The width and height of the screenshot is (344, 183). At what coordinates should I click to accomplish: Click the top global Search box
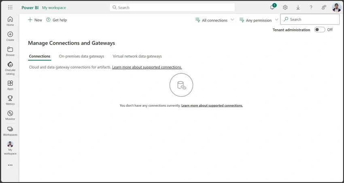(172, 7)
